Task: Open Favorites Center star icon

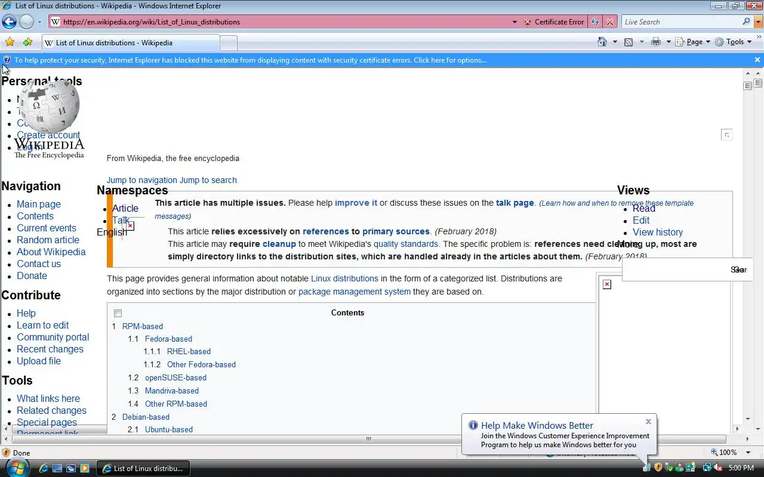Action: point(10,42)
